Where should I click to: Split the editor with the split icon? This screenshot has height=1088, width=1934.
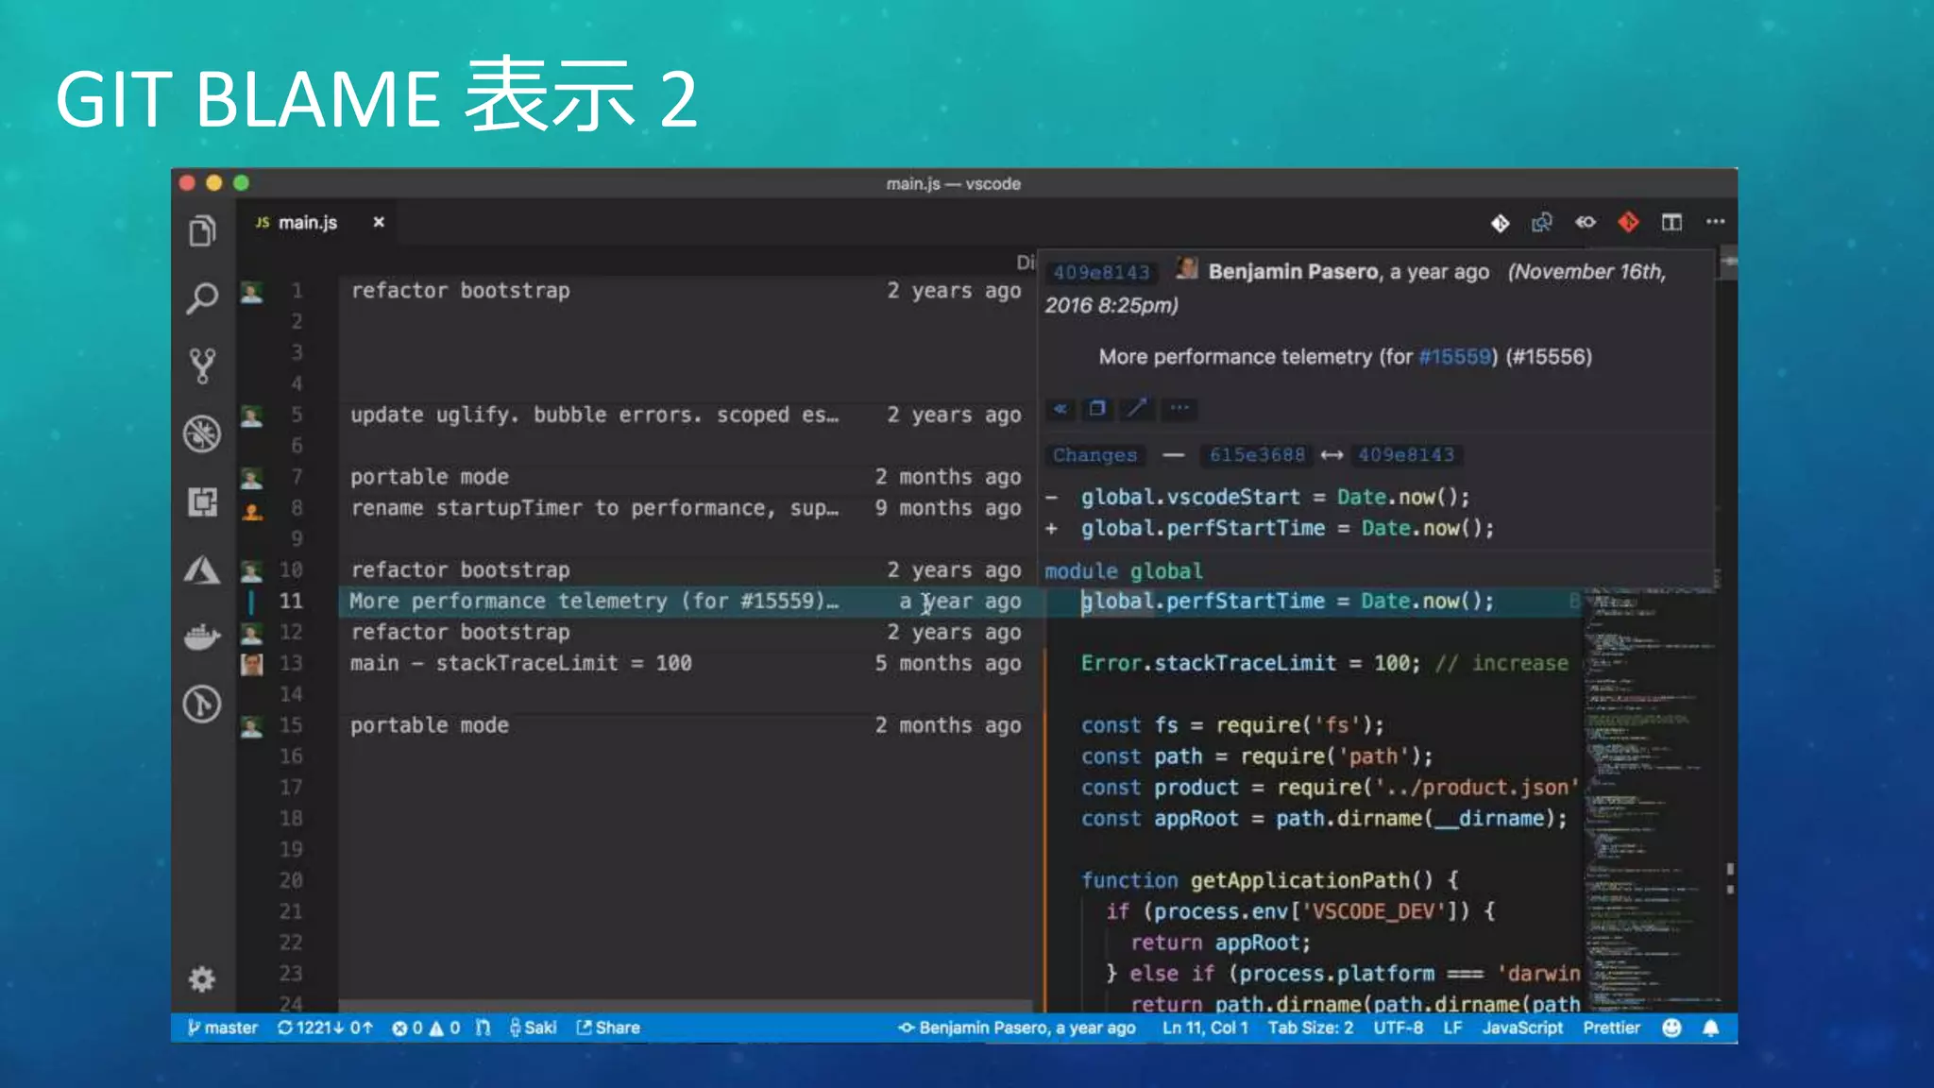[x=1671, y=223]
